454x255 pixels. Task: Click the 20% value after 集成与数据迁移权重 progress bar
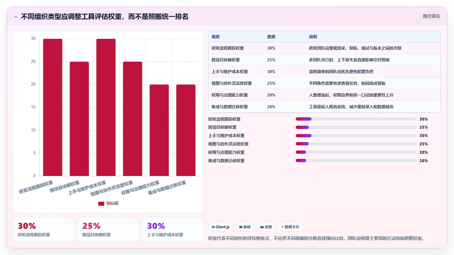(423, 161)
